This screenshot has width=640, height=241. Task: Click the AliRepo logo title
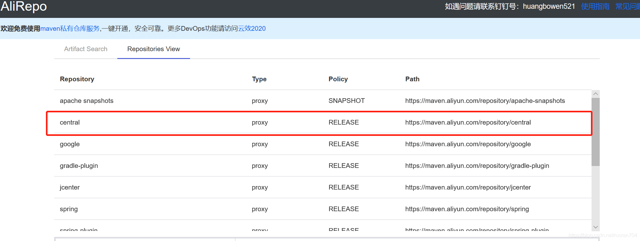(24, 6)
